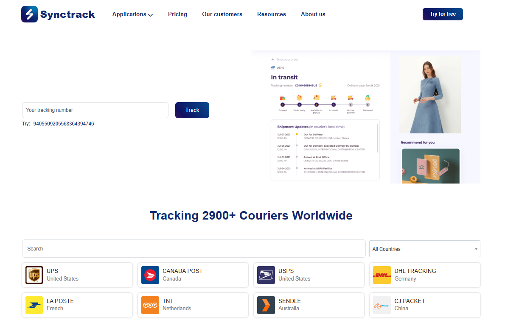Click the In transit status heading
The height and width of the screenshot is (320, 505).
pyautogui.click(x=284, y=77)
